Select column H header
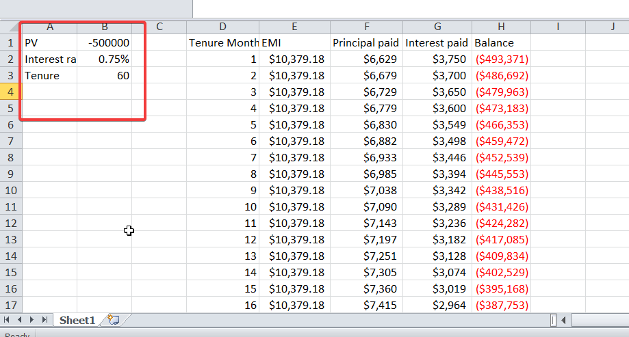 point(501,27)
